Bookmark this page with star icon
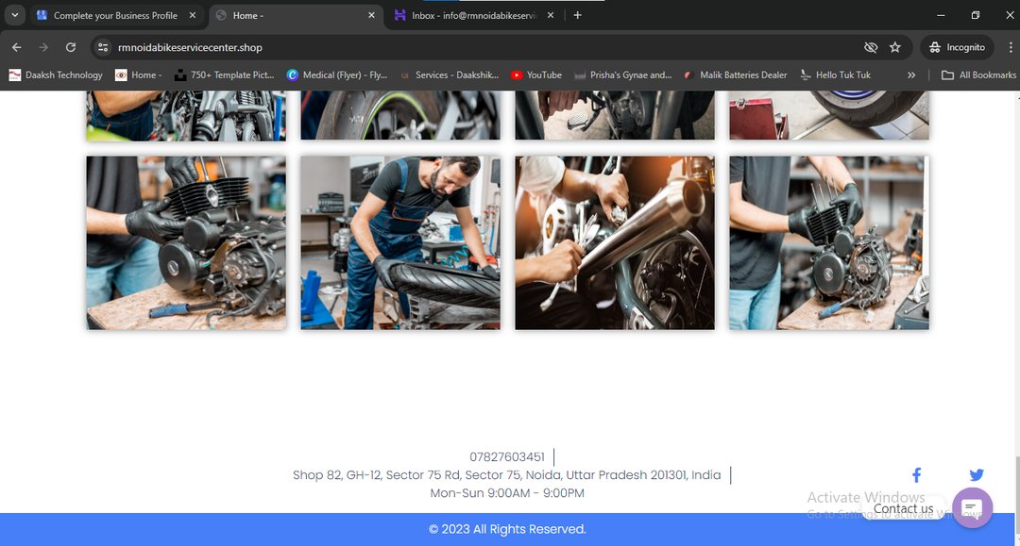The image size is (1020, 546). [x=894, y=47]
